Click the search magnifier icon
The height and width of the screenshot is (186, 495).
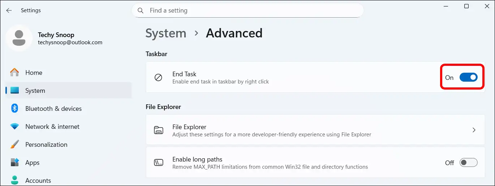141,10
